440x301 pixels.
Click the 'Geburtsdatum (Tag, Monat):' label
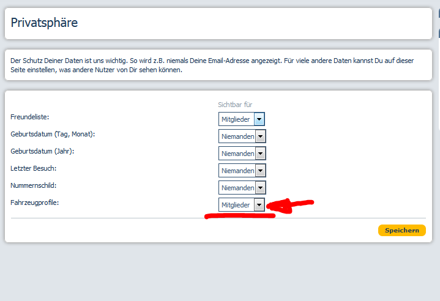[53, 133]
